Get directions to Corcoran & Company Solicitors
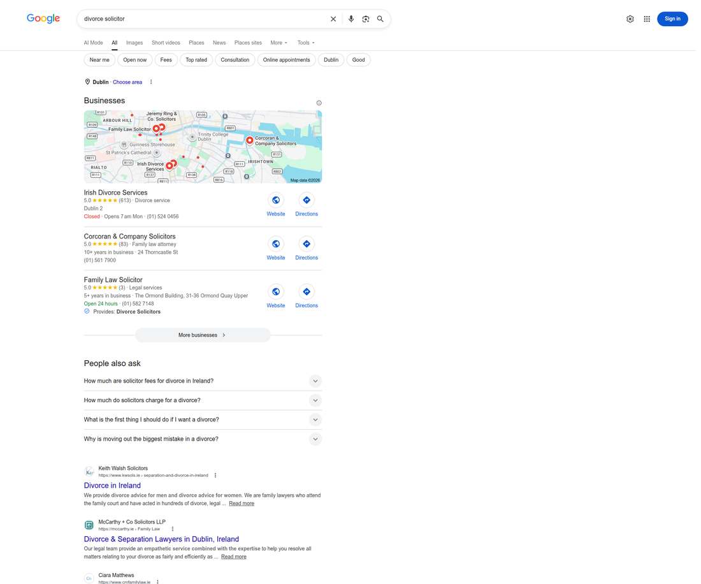Screen dimensions: 701x584 click(x=307, y=244)
